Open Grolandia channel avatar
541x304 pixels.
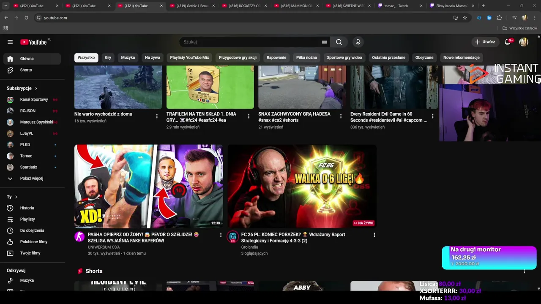pyautogui.click(x=233, y=236)
